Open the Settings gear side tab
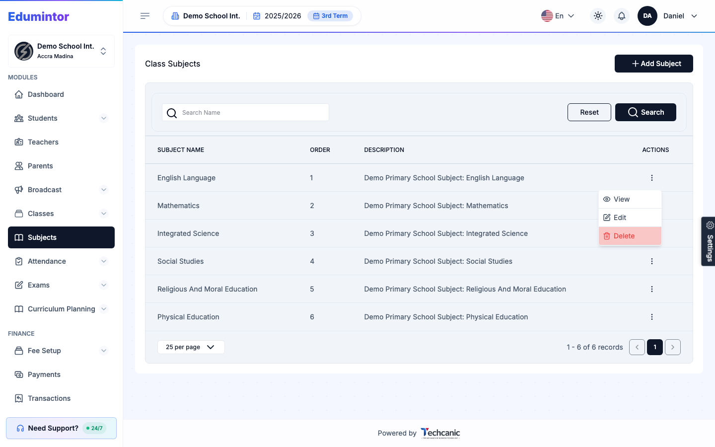Screen dimensions: 715x447 click(x=709, y=241)
